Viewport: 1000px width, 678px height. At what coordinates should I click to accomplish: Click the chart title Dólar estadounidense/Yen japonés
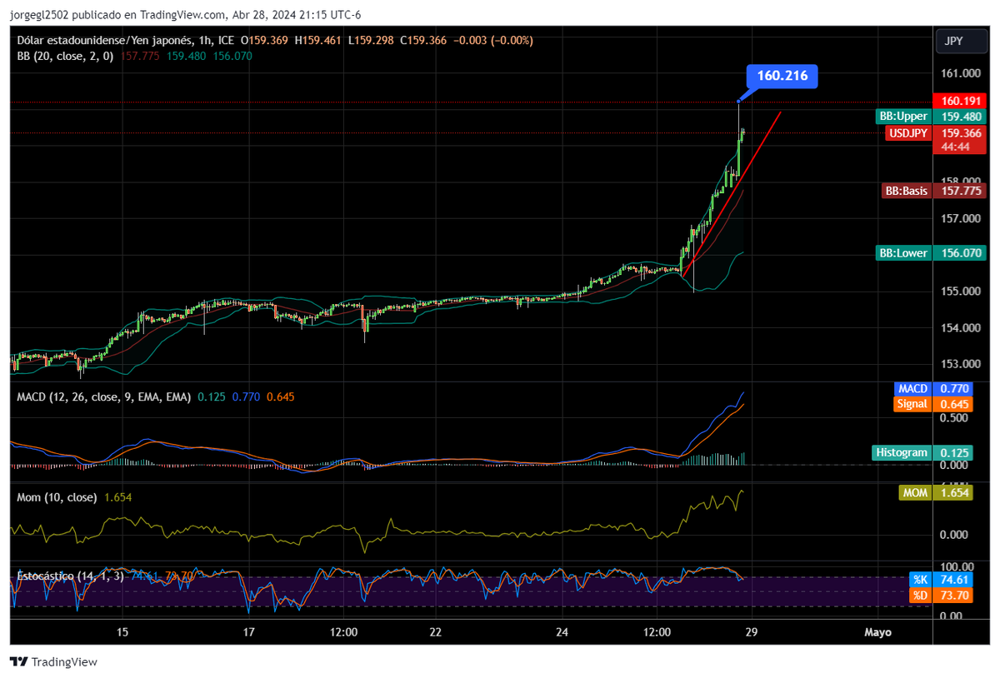102,40
